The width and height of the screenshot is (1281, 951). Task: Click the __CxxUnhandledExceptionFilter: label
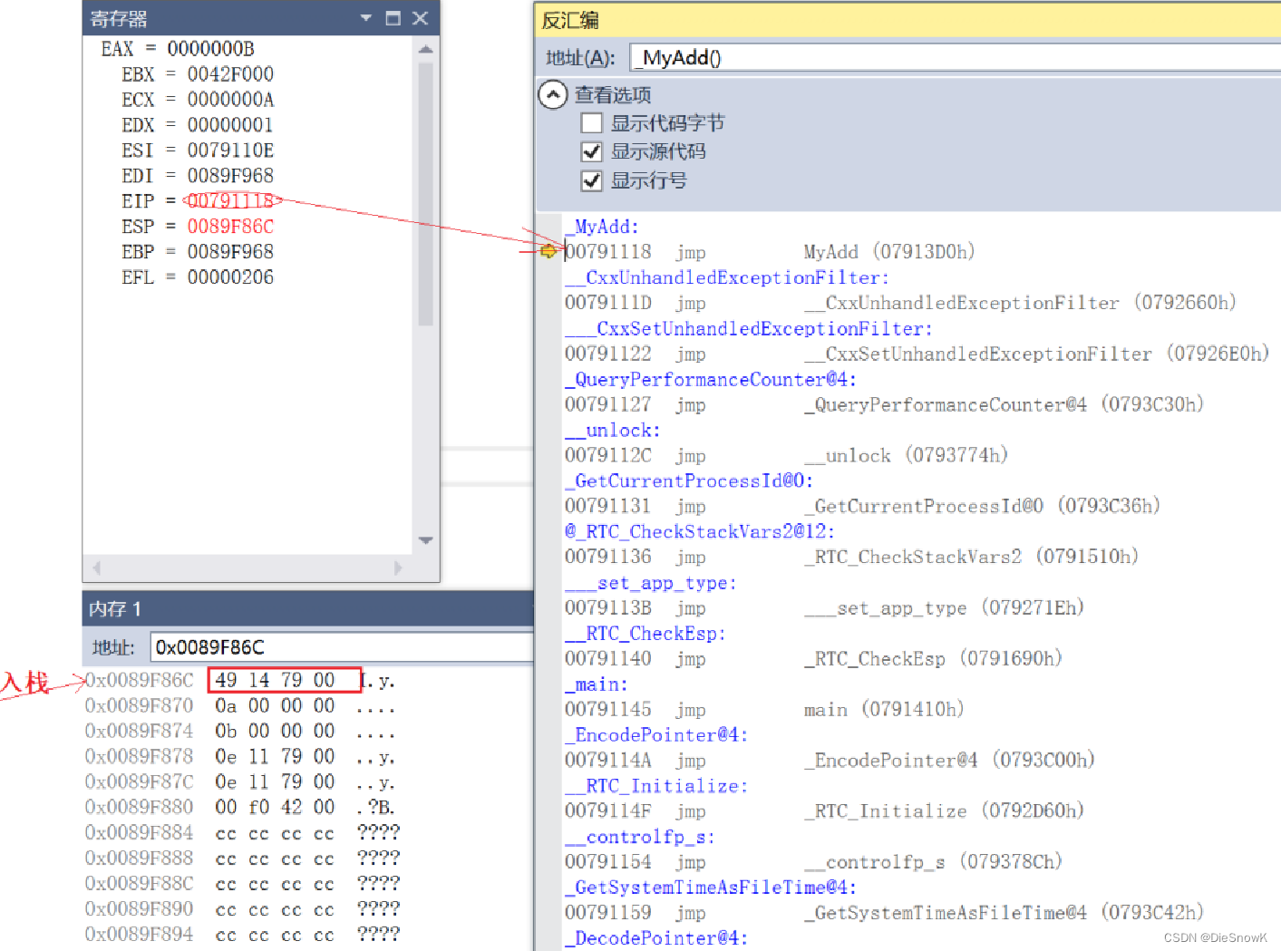(x=727, y=277)
